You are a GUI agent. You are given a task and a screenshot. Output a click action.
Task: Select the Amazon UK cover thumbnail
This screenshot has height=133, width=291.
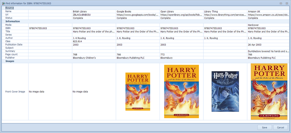click(x=269, y=92)
